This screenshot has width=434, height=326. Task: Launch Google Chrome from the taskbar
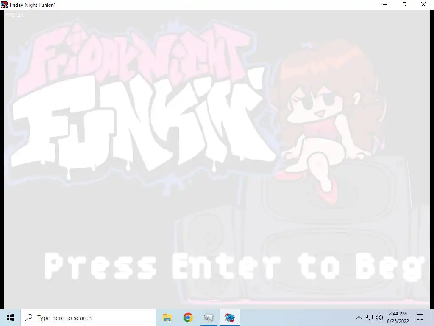(188, 318)
